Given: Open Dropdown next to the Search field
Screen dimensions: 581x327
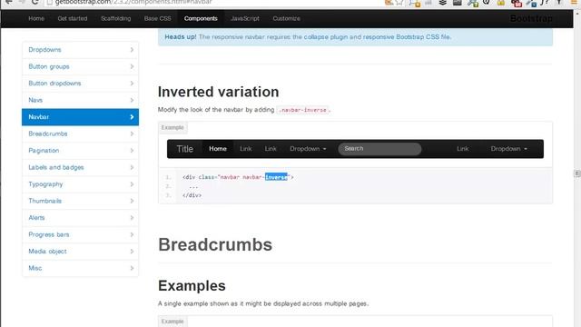Looking at the screenshot, I should point(308,149).
